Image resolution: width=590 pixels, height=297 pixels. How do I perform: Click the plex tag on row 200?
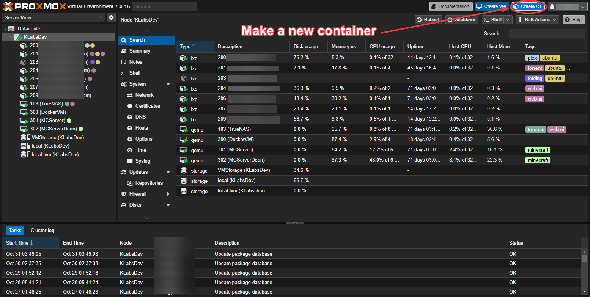pos(532,58)
